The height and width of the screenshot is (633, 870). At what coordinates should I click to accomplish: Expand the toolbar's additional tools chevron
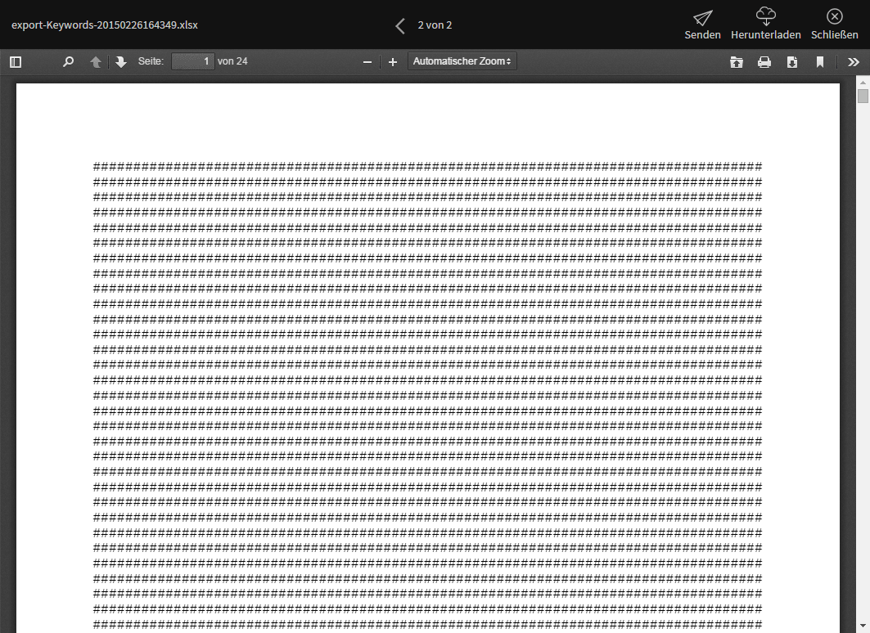[x=854, y=62]
